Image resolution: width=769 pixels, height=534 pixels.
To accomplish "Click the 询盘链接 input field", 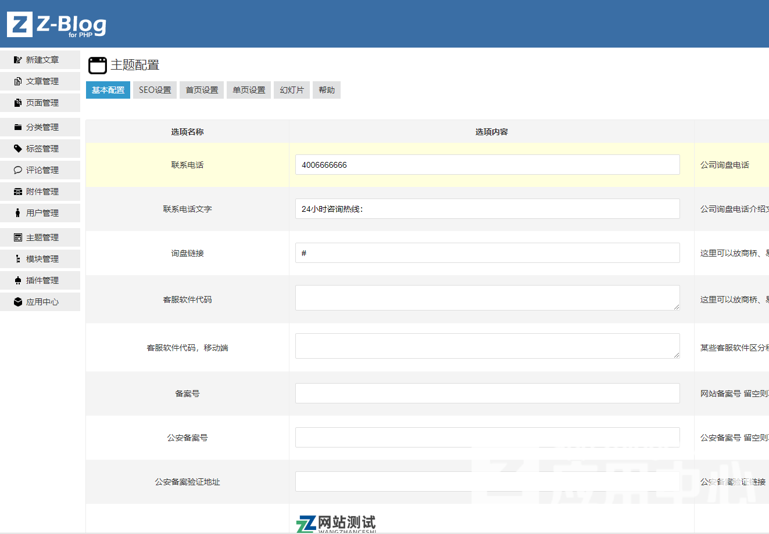I will [x=487, y=253].
